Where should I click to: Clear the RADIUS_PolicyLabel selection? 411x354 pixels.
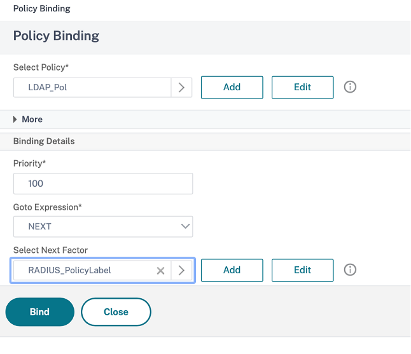tap(161, 271)
